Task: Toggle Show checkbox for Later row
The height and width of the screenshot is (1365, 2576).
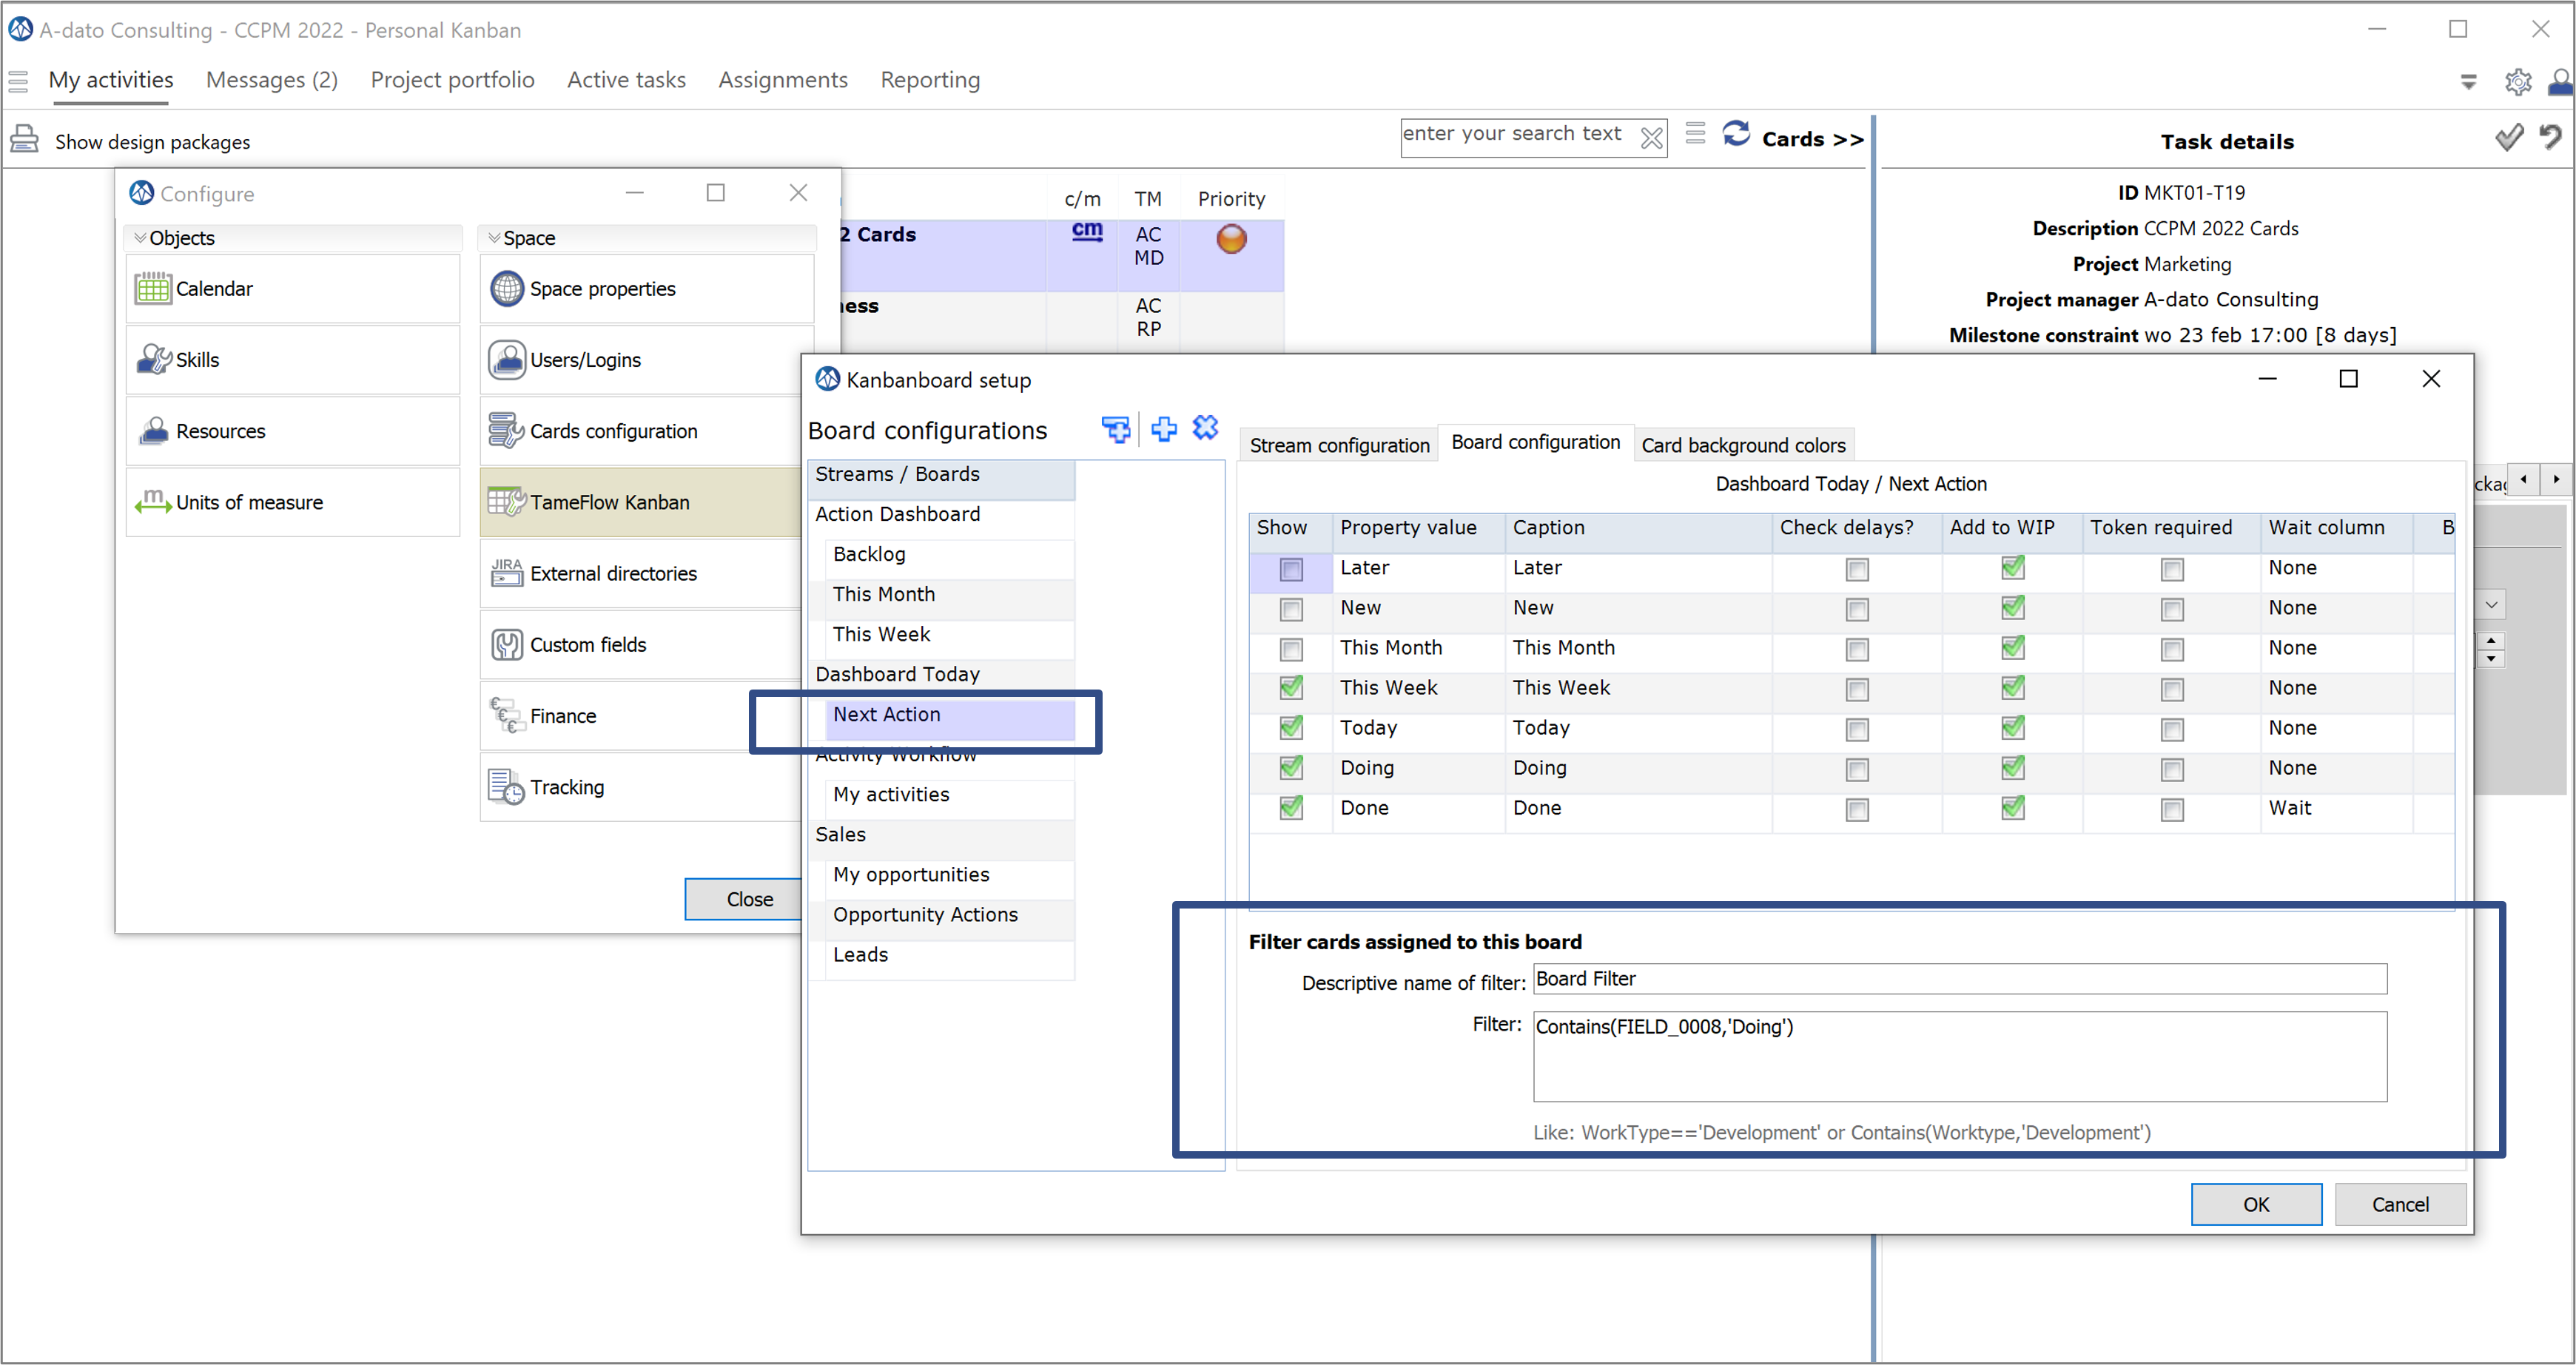Action: pyautogui.click(x=1291, y=569)
